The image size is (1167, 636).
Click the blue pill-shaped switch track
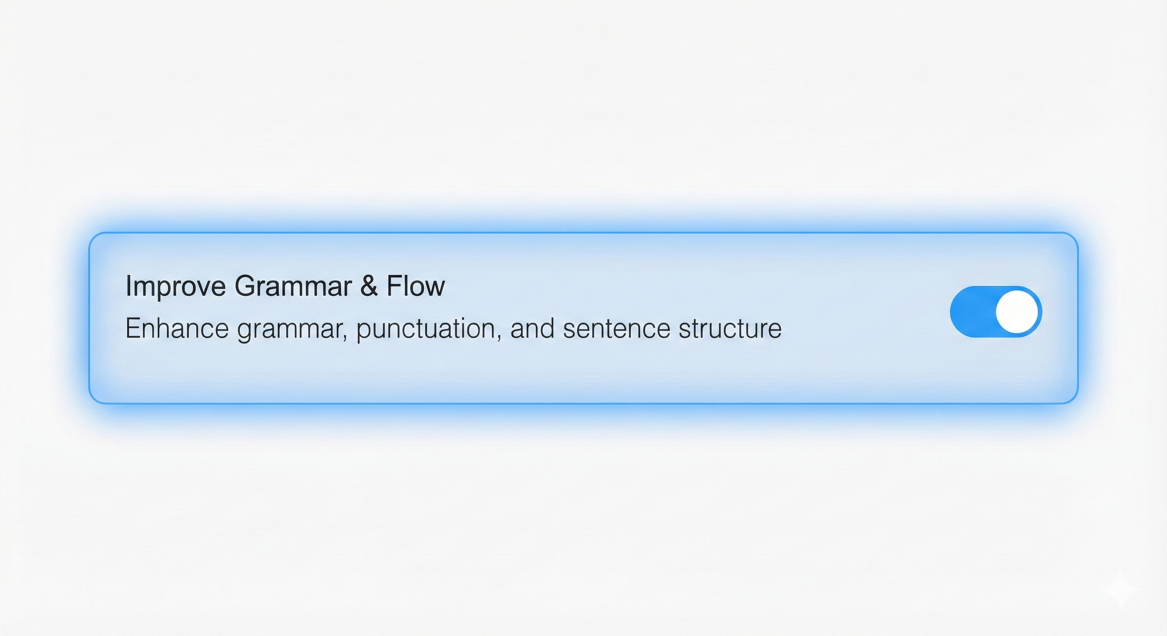pyautogui.click(x=974, y=311)
